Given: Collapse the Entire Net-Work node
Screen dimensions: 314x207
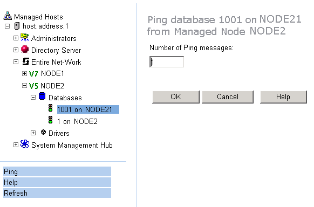Looking at the screenshot, I should point(16,62).
